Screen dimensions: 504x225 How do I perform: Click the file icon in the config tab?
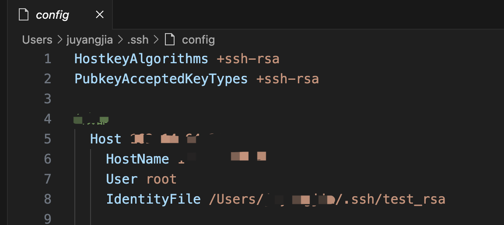tap(24, 15)
